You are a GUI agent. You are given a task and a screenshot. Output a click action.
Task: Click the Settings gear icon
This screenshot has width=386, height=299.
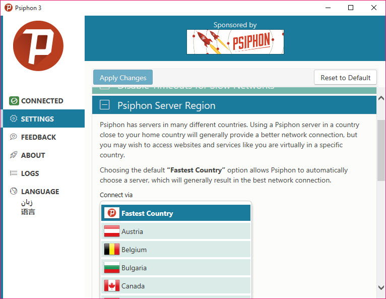(x=14, y=118)
